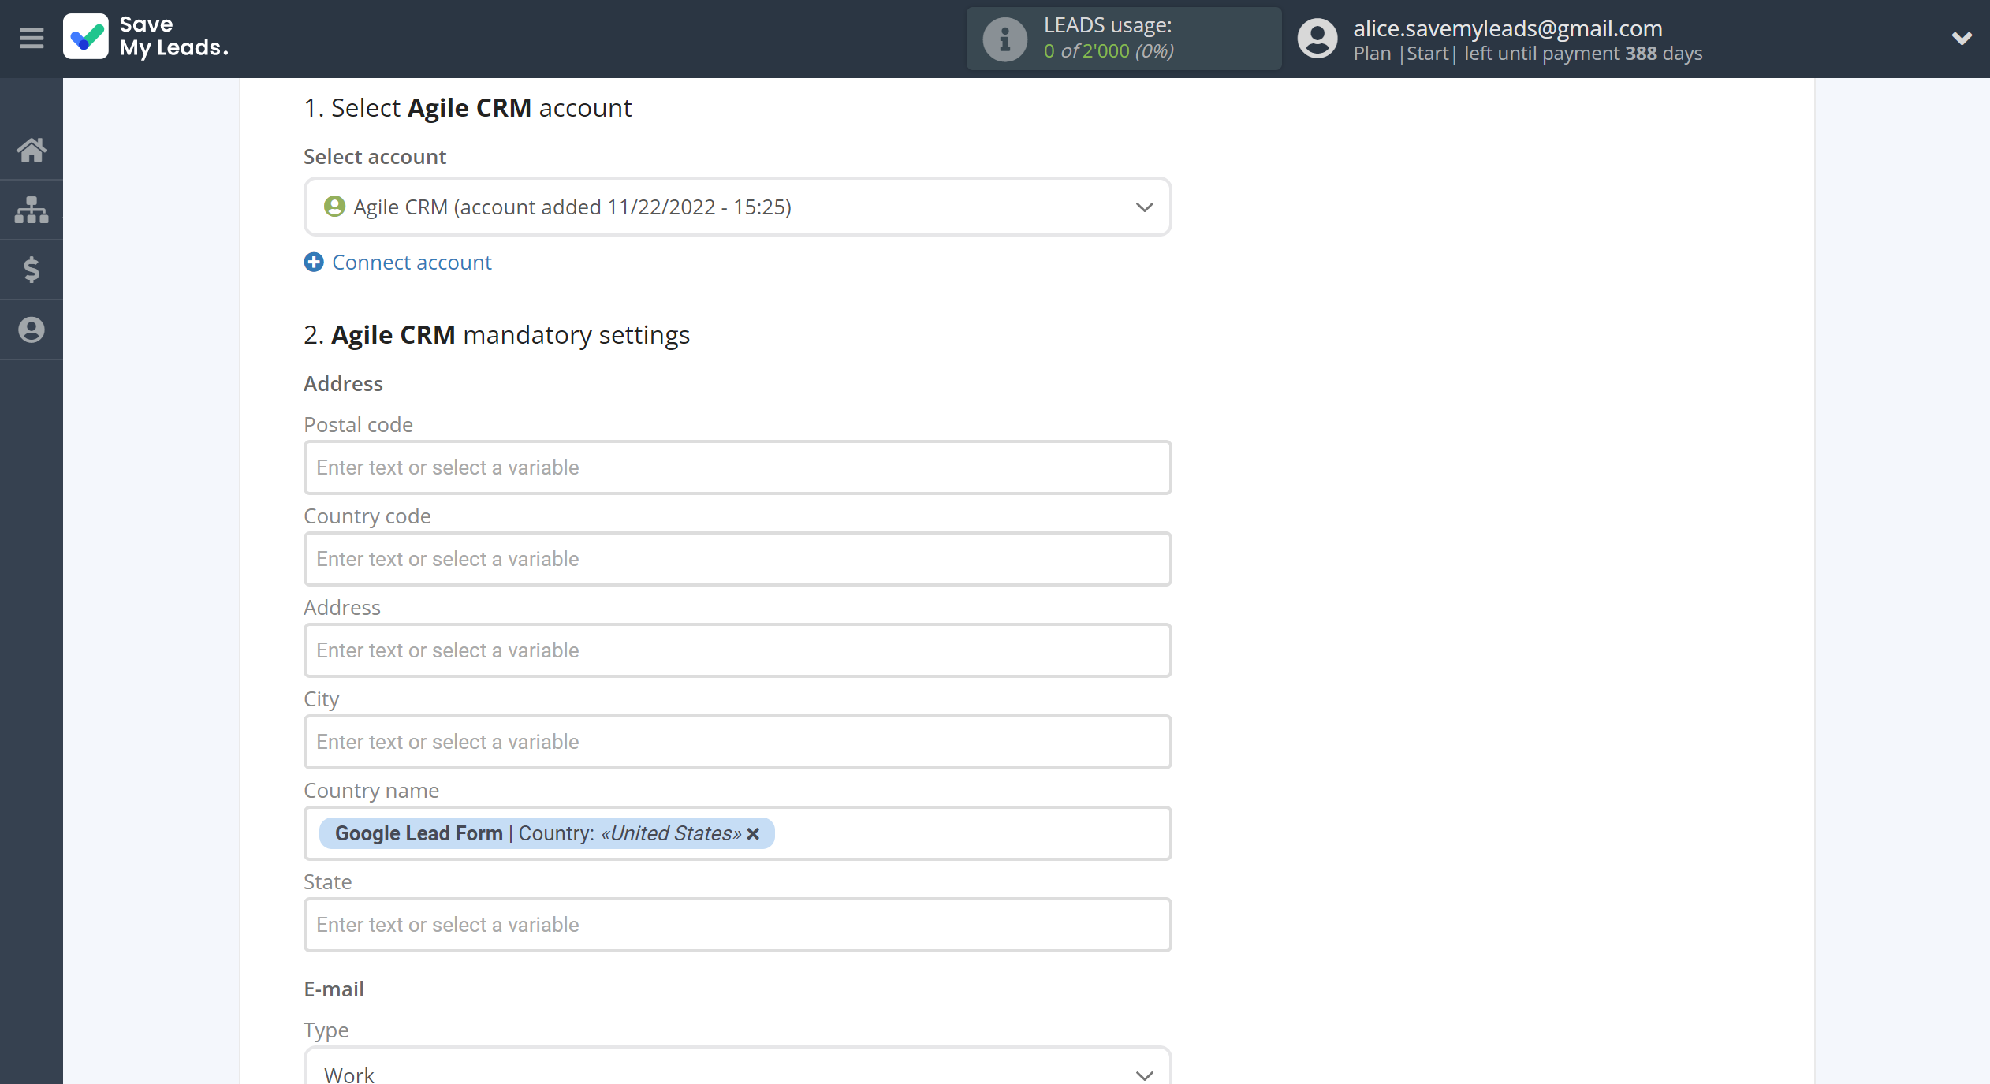Screen dimensions: 1990x1084
Task: Open the billing dollar icon
Action: [x=32, y=270]
